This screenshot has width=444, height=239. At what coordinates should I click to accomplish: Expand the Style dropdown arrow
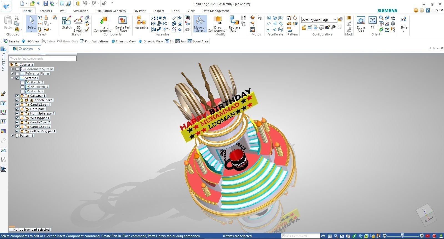tap(403, 31)
